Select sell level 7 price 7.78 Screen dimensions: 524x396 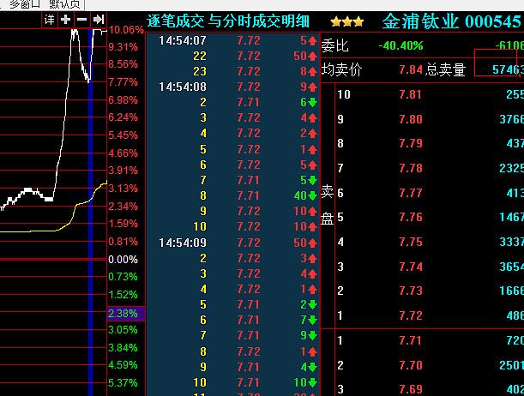pyautogui.click(x=411, y=168)
